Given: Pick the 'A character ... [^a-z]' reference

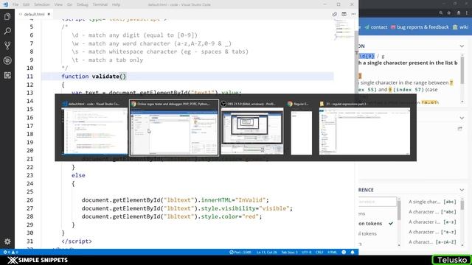Looking at the screenshot, I should pyautogui.click(x=432, y=232).
